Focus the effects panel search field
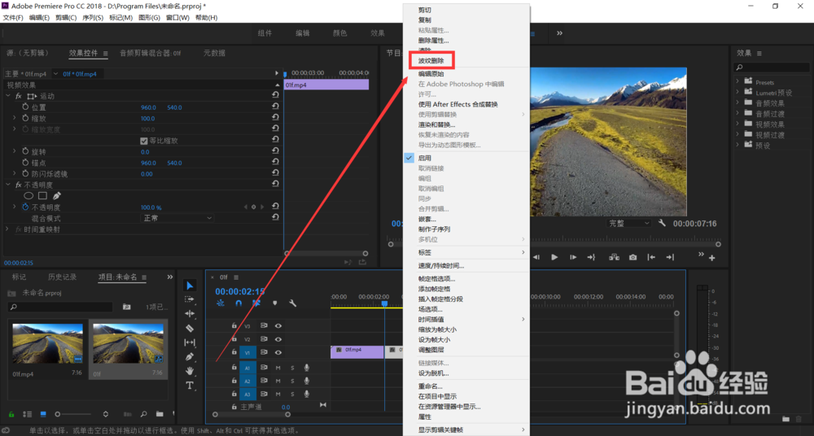The image size is (814, 436). [x=772, y=68]
